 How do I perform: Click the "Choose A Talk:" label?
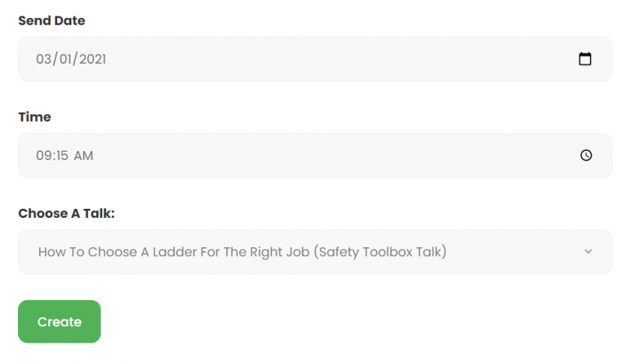tap(66, 213)
